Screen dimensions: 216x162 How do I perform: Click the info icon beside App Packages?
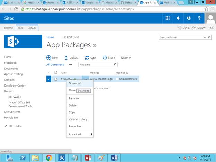94,46
